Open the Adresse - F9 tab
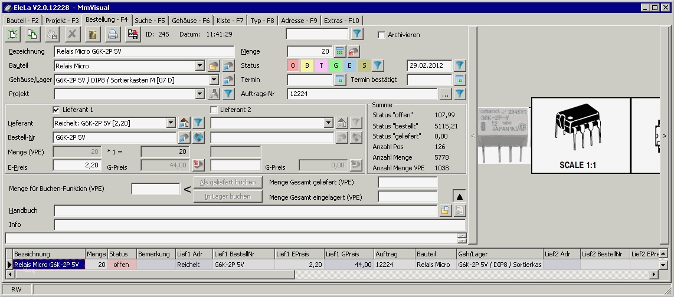 click(x=299, y=21)
